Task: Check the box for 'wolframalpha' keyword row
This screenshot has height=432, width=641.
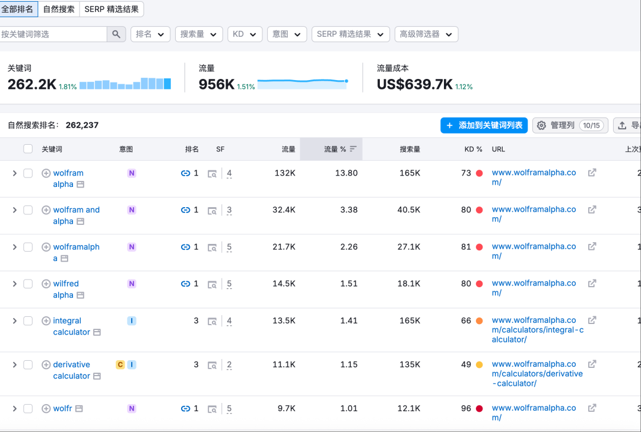Action: (x=28, y=247)
